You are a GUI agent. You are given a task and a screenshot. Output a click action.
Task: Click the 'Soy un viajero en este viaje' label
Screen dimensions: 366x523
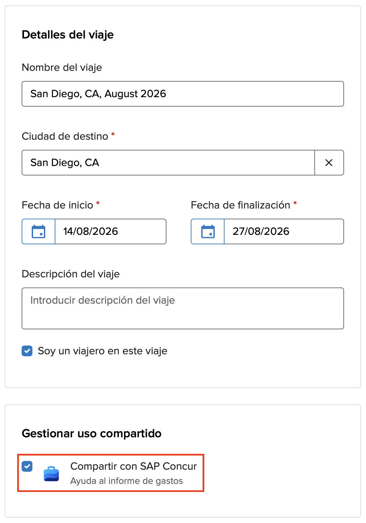click(103, 351)
